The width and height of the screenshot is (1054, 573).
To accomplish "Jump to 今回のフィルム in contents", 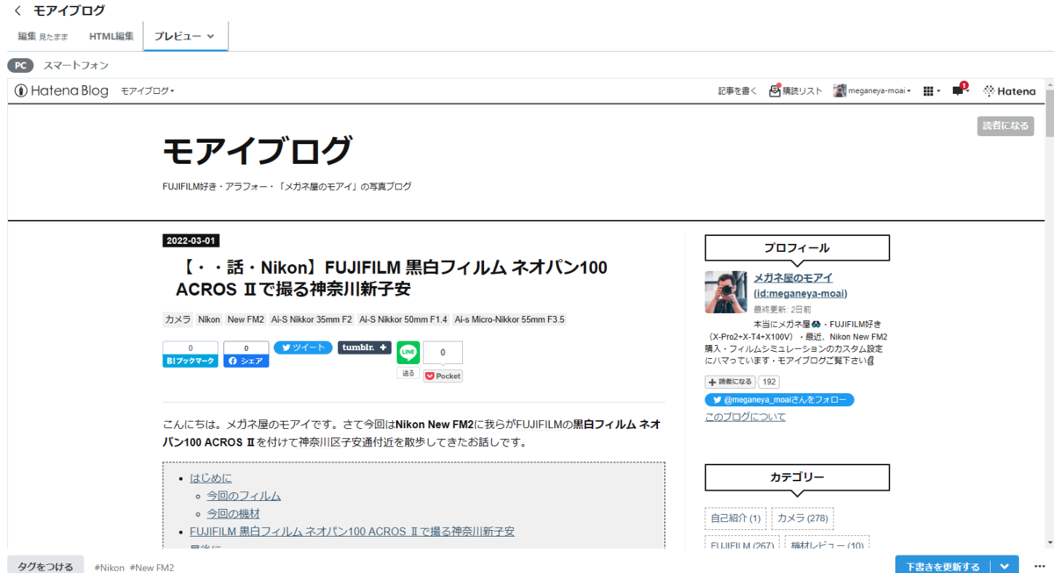I will 243,496.
